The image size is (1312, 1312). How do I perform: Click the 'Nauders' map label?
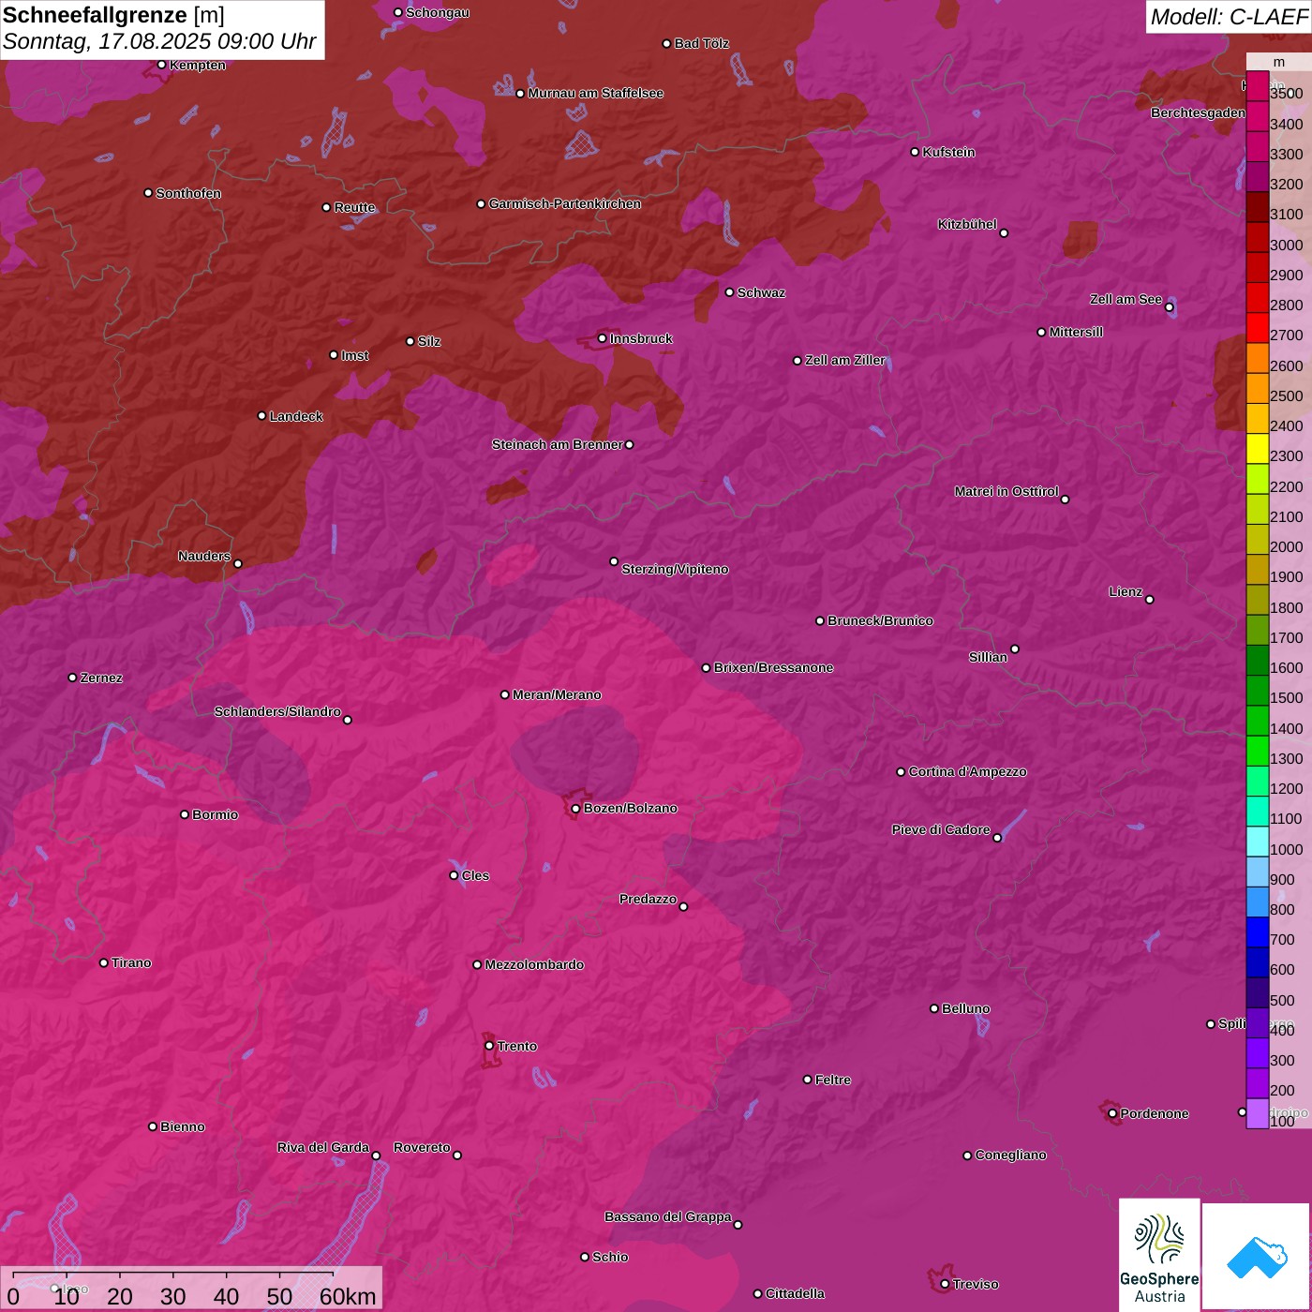coord(204,556)
